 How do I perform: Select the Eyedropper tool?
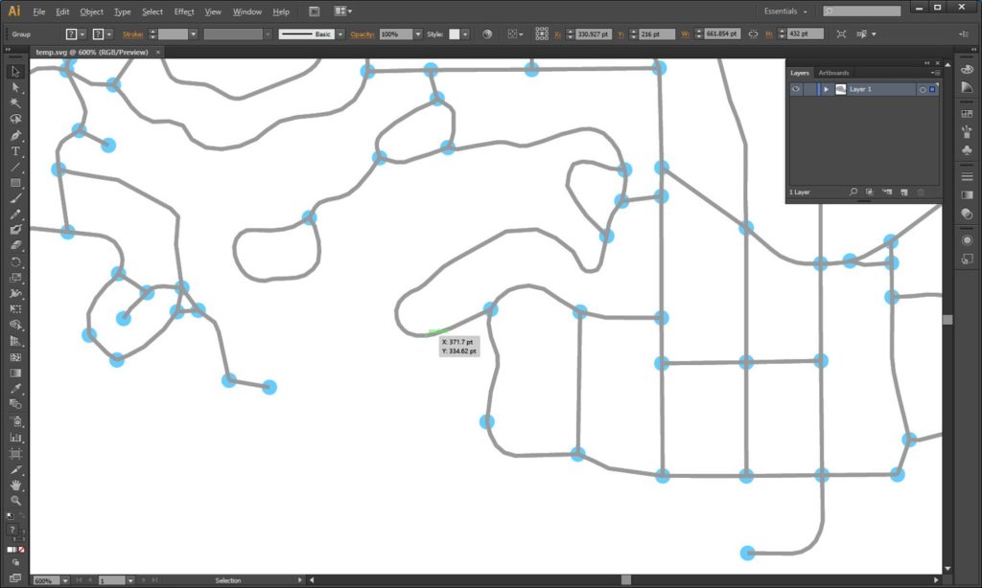(x=14, y=389)
